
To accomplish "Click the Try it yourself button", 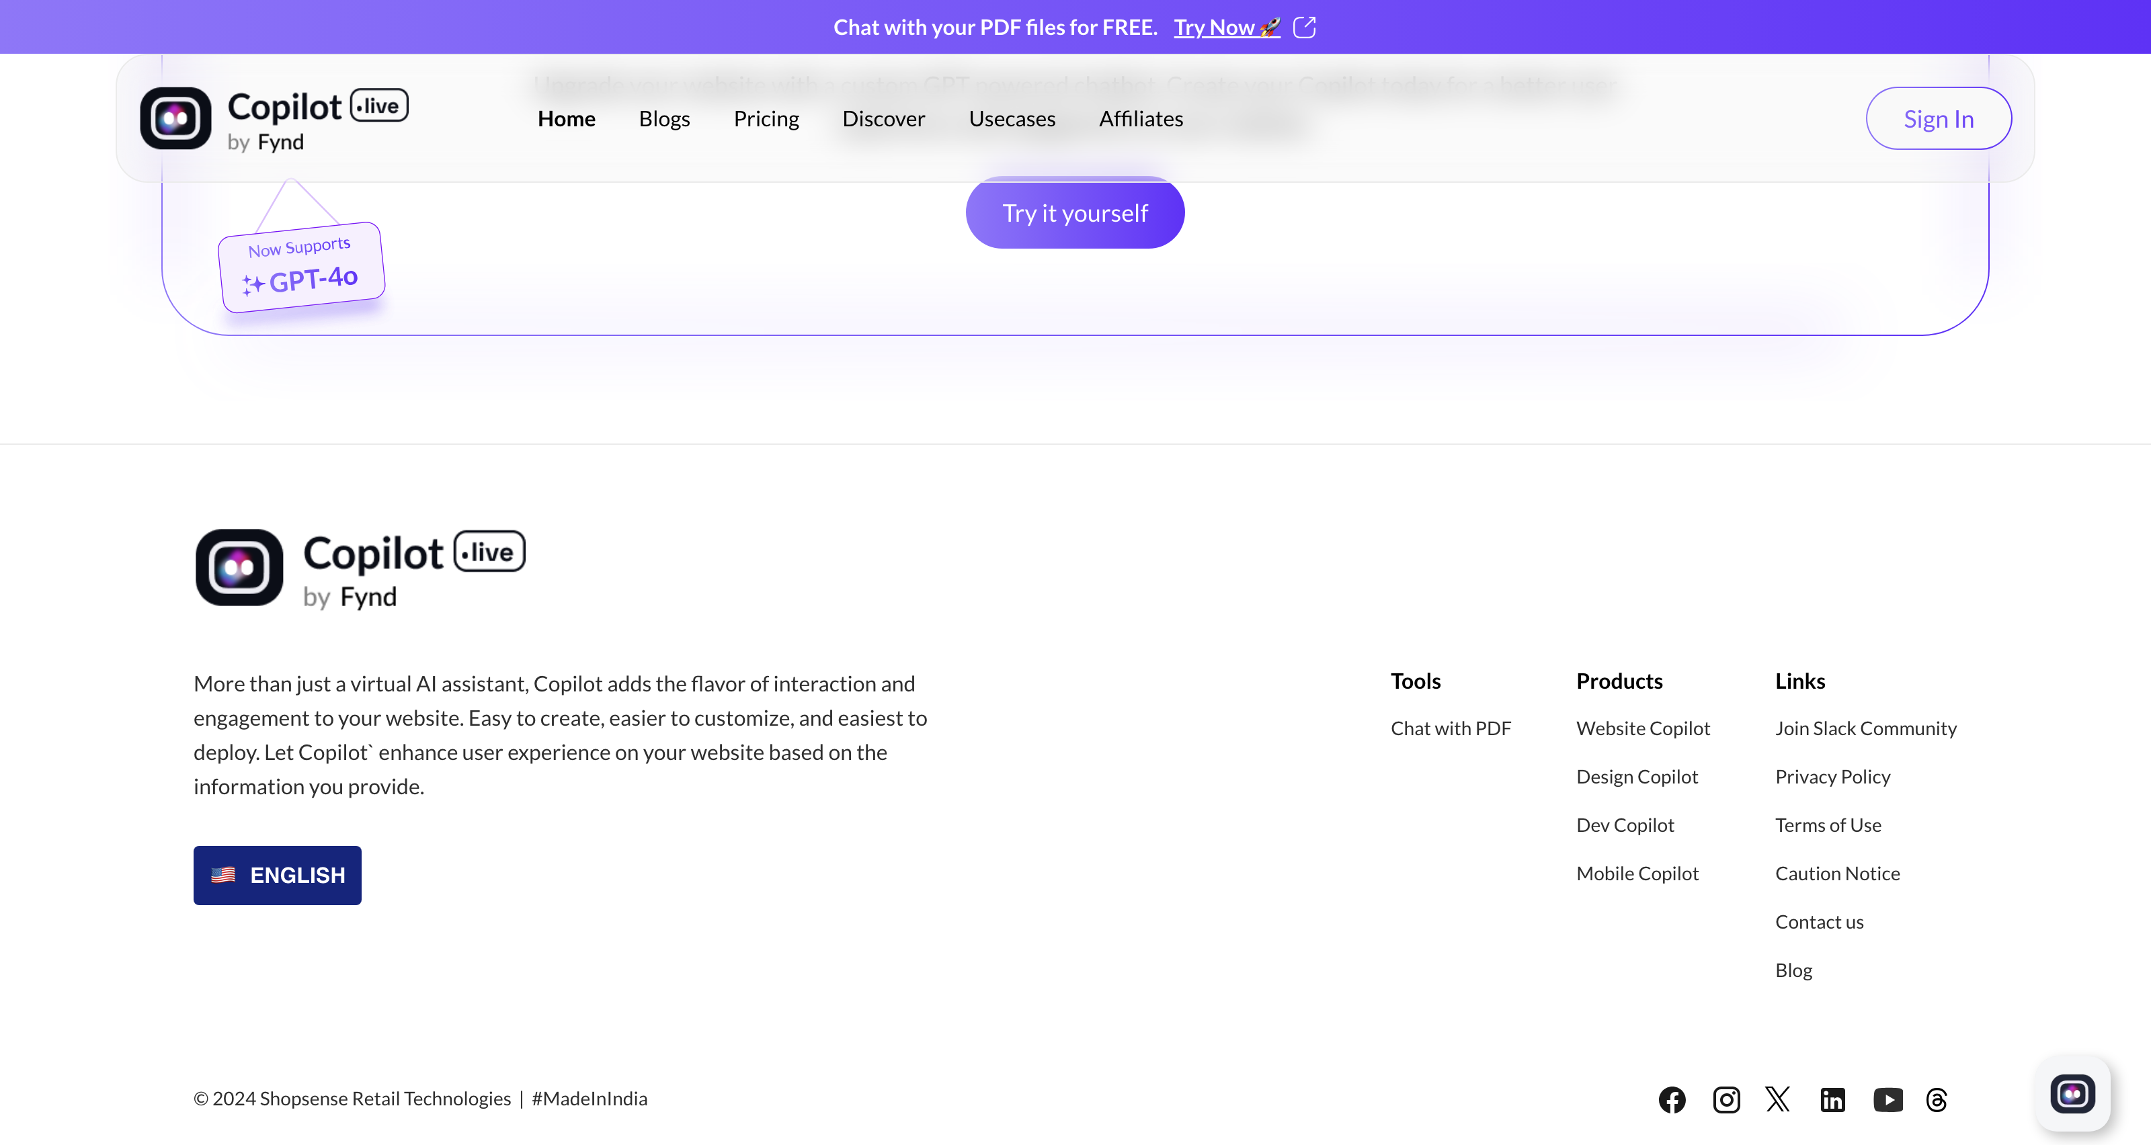I will pos(1075,213).
